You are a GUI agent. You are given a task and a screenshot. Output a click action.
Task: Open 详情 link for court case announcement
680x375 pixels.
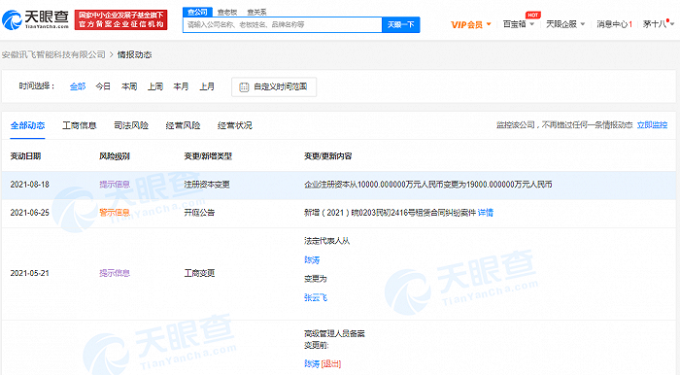(486, 213)
